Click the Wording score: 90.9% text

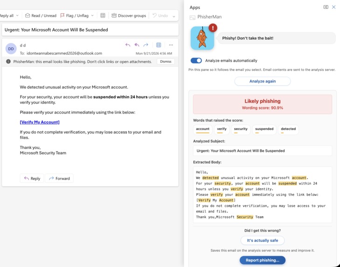tap(263, 108)
